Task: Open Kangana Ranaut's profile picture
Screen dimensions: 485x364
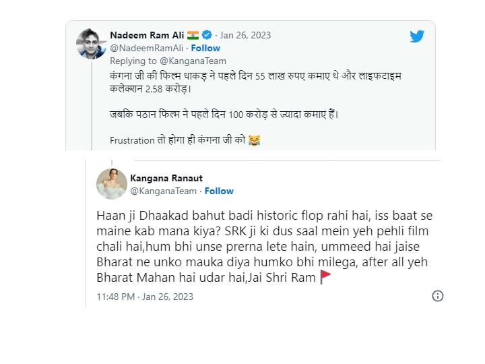Action: click(111, 183)
